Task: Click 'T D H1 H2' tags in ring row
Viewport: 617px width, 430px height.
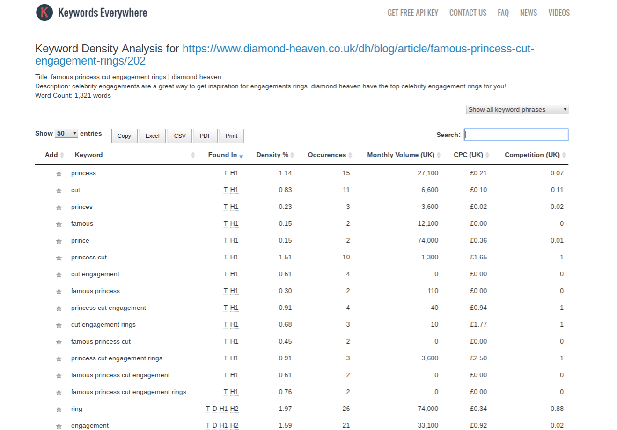Action: (222, 408)
